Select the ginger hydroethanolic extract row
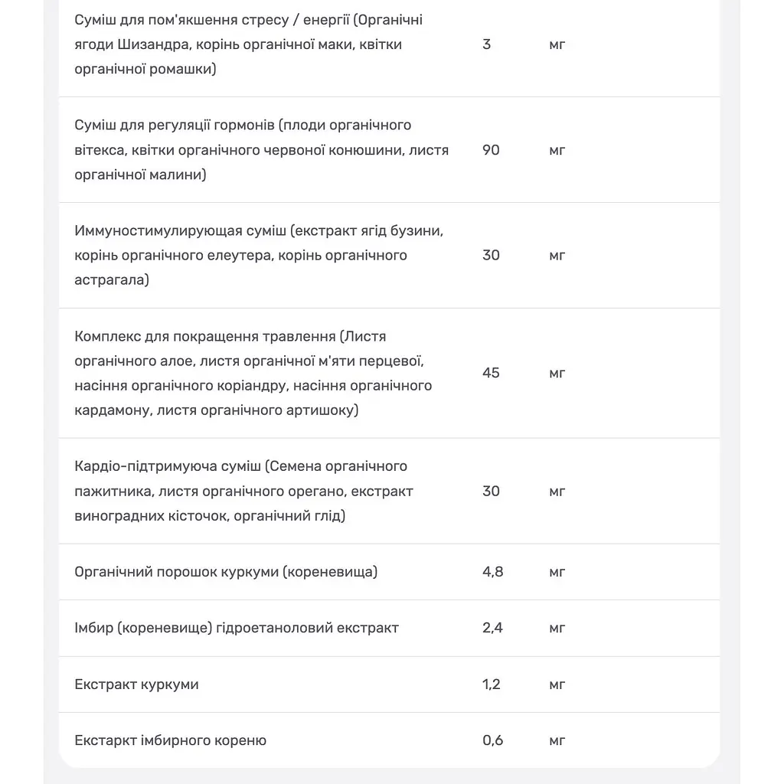The width and height of the screenshot is (784, 784). [x=389, y=628]
